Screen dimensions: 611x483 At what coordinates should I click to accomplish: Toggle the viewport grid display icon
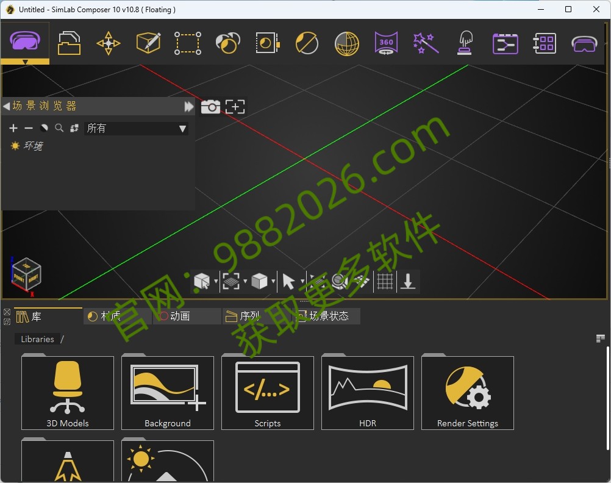click(385, 281)
